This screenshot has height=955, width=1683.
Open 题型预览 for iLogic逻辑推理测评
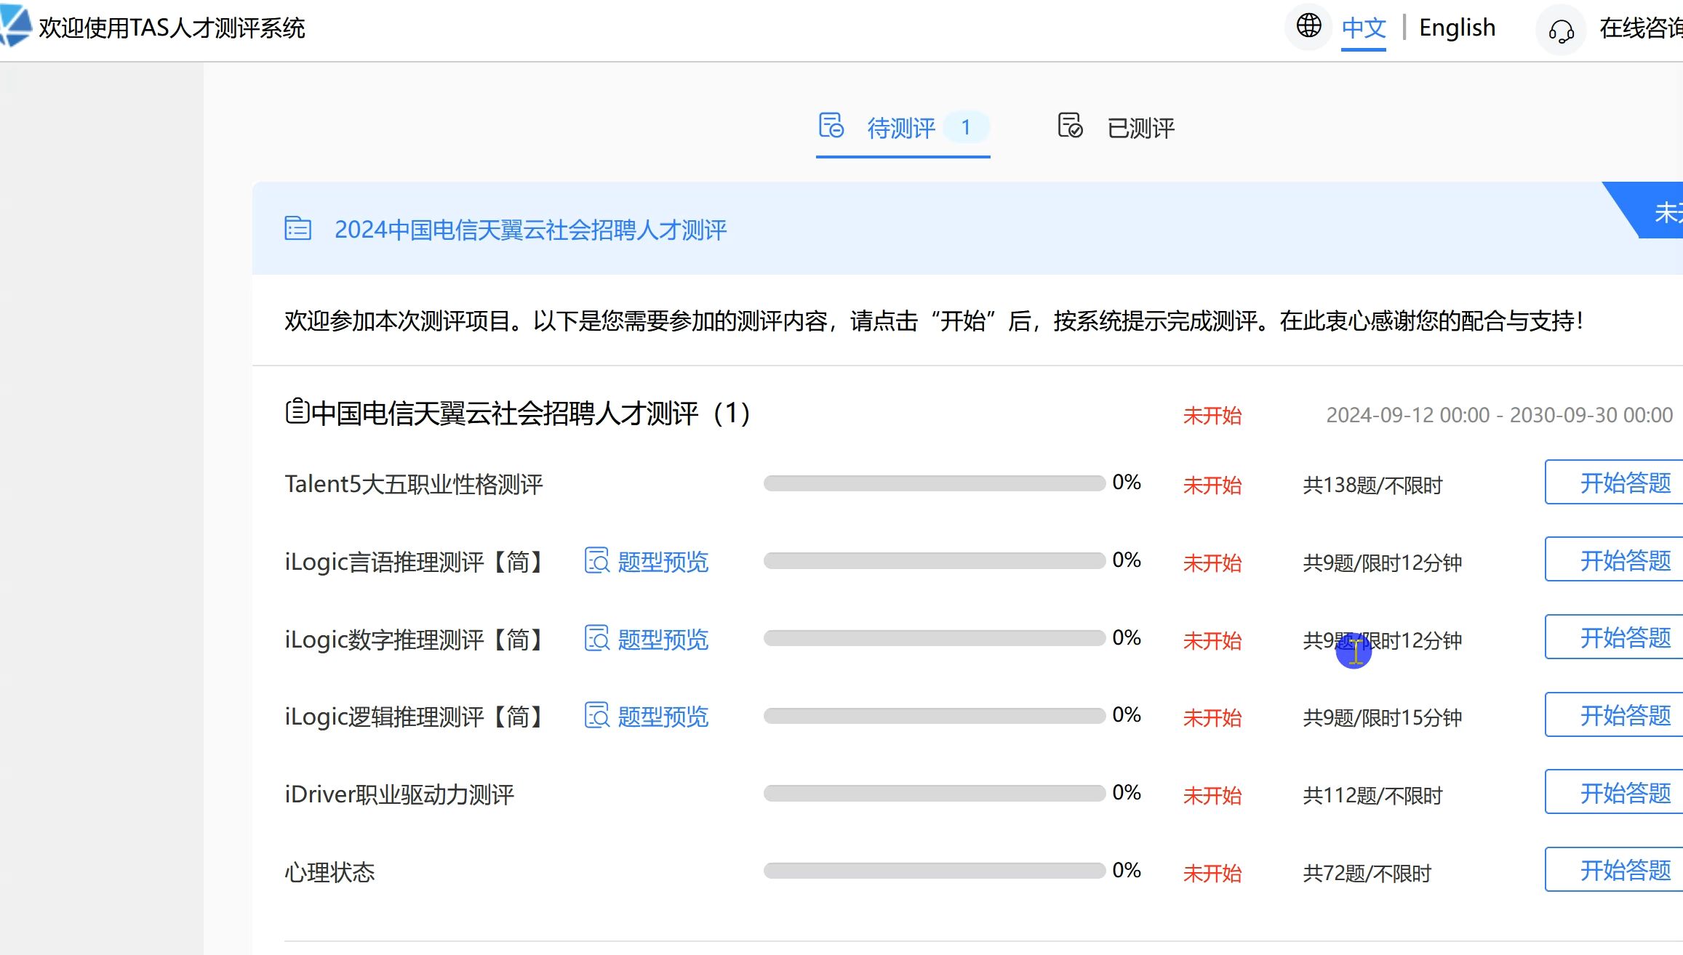[x=663, y=717]
